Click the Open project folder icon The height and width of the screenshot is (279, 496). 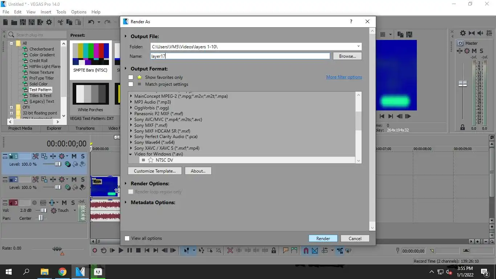[x=14, y=22]
